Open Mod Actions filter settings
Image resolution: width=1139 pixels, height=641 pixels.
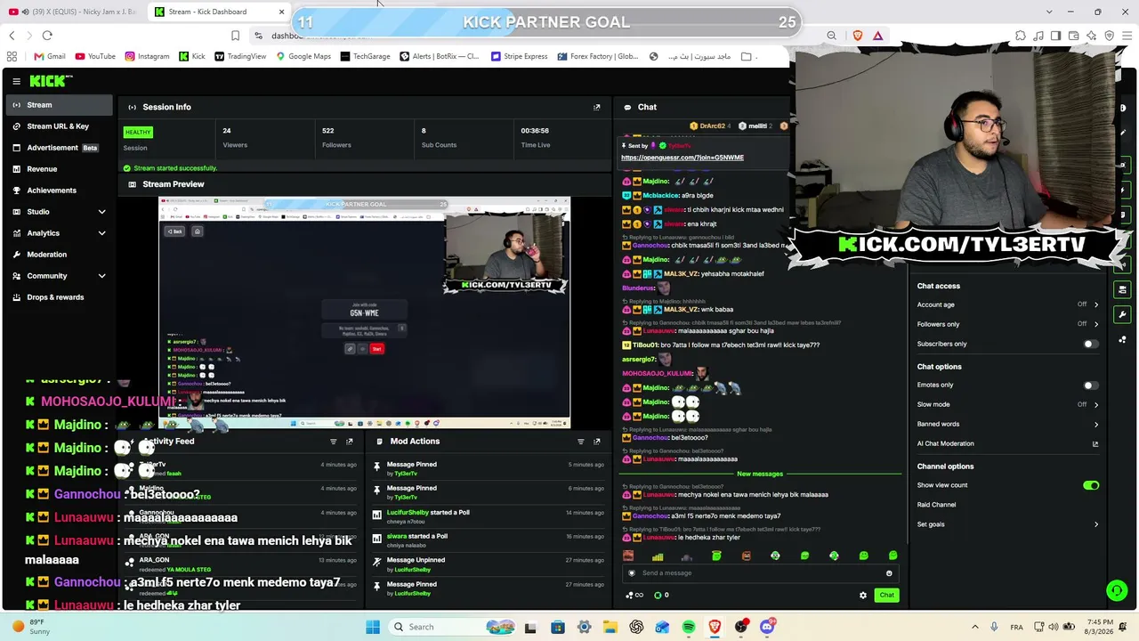(580, 442)
